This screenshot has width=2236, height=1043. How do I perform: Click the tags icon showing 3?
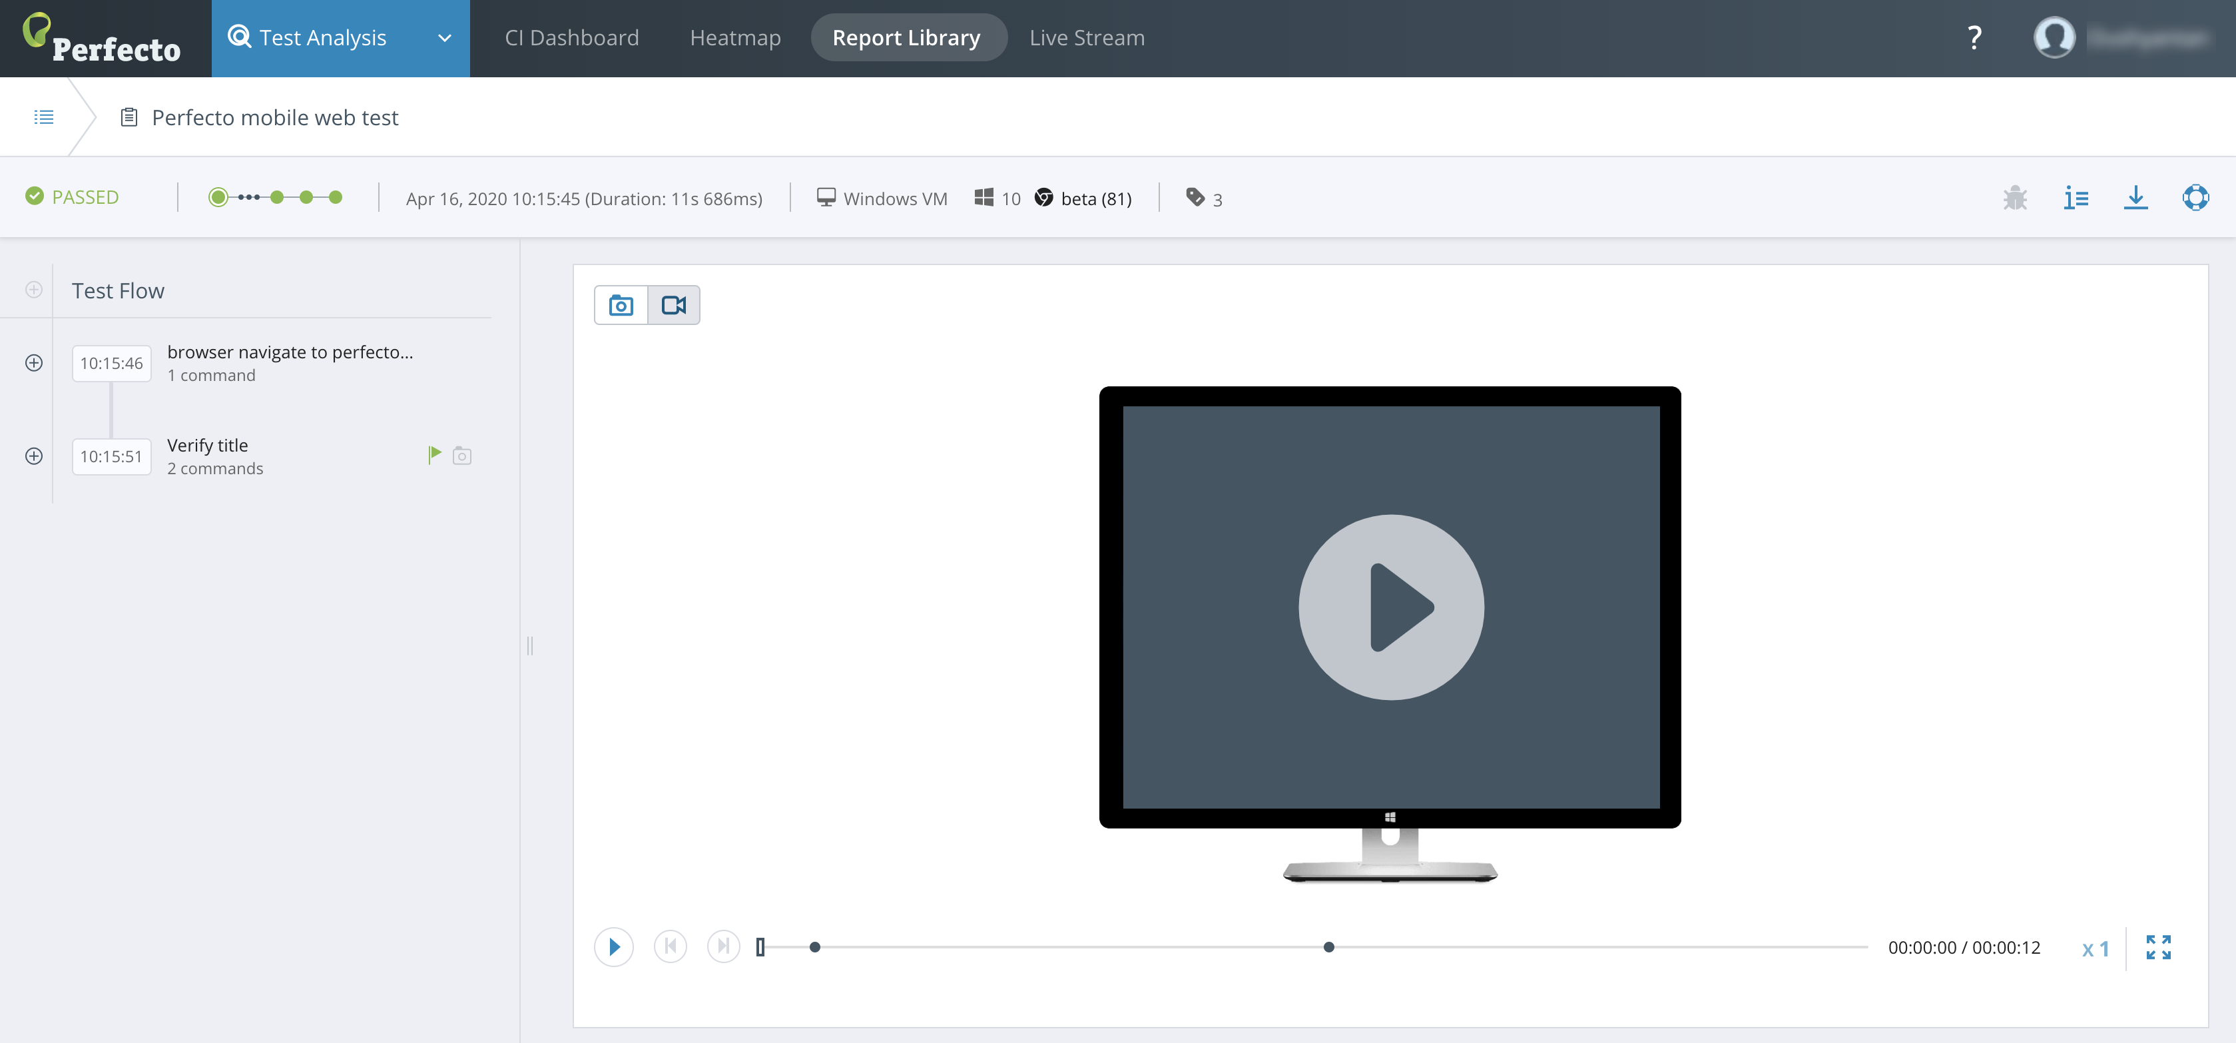pyautogui.click(x=1195, y=198)
